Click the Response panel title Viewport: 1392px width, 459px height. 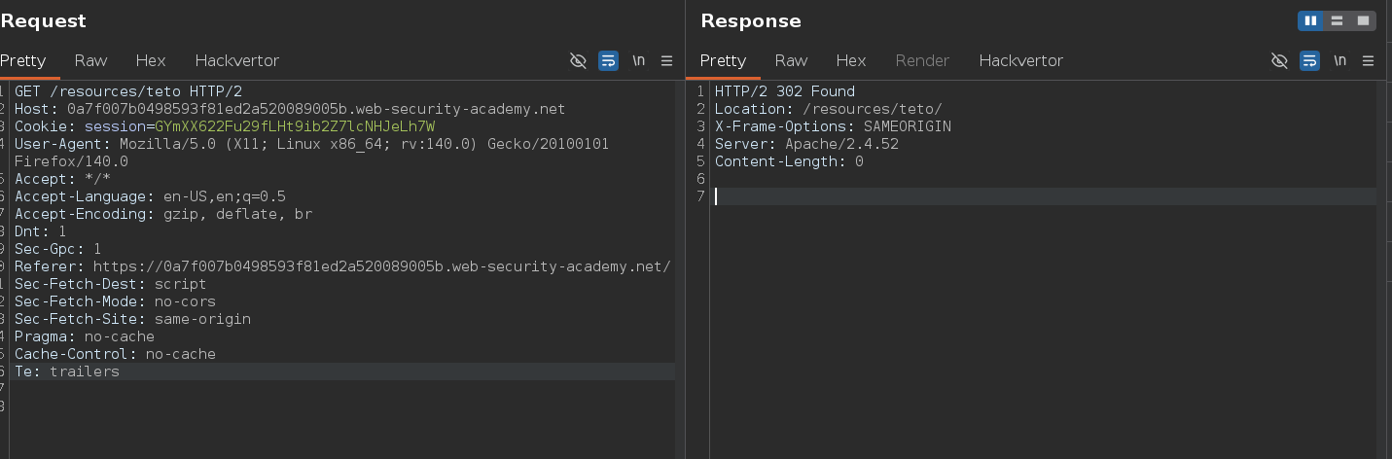point(751,20)
